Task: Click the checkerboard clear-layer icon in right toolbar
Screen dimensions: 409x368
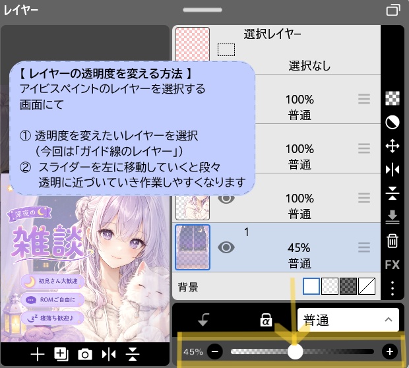Action: coord(393,98)
